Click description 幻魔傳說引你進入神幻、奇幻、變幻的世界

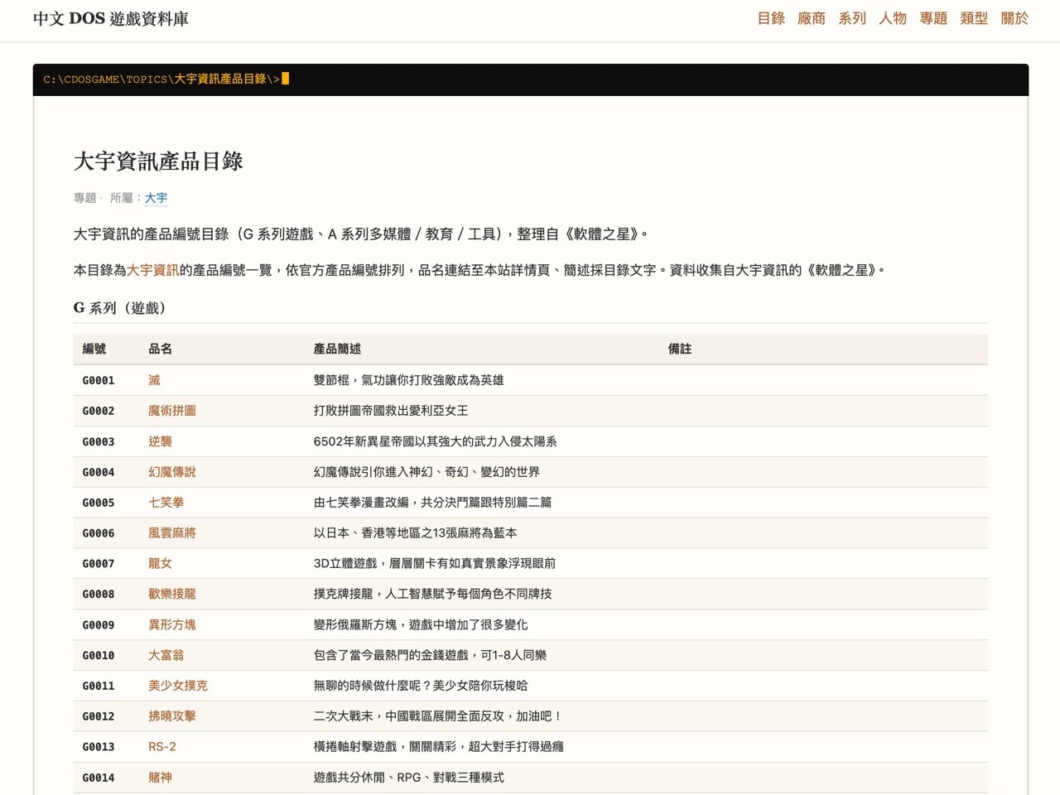(x=426, y=472)
